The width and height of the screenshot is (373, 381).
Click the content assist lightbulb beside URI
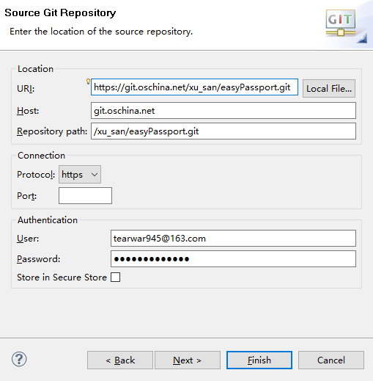point(88,81)
